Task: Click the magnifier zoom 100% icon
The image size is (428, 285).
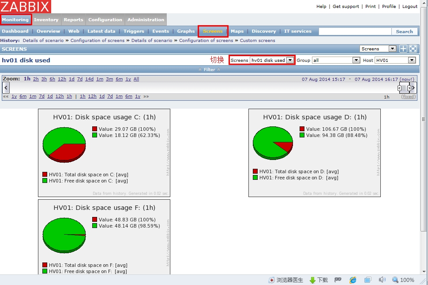Action: [395, 280]
